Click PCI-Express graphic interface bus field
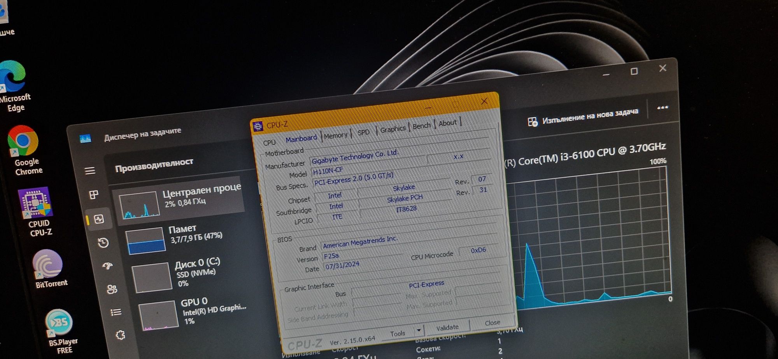Viewport: 778px width, 359px height. pyautogui.click(x=427, y=284)
